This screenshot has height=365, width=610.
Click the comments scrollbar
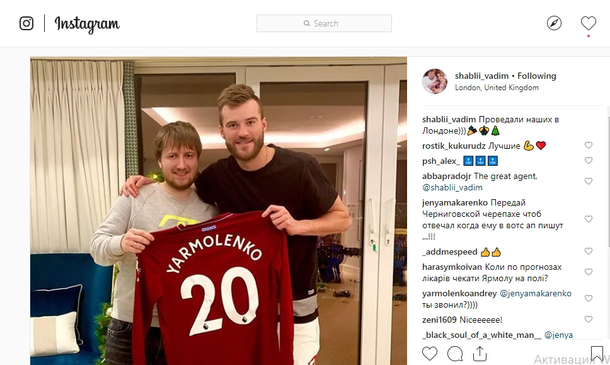tap(608, 177)
